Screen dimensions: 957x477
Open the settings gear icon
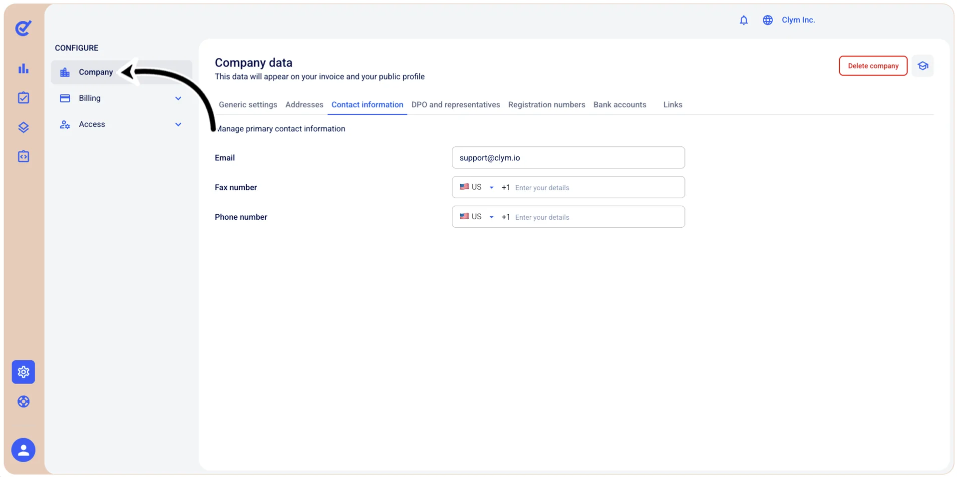pyautogui.click(x=23, y=372)
